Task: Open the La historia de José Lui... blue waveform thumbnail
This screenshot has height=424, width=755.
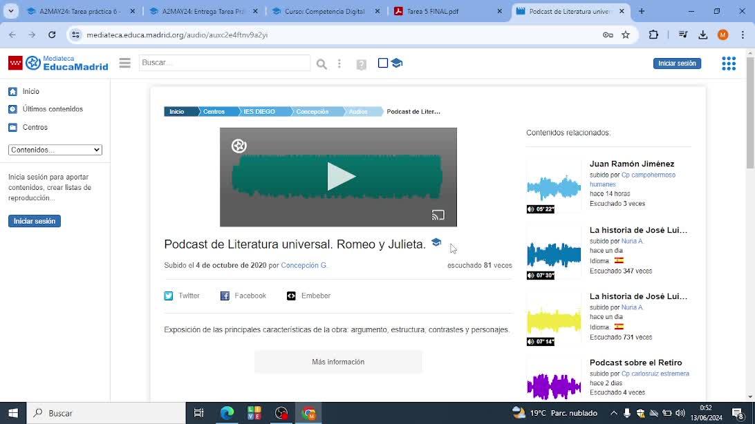Action: tap(554, 253)
